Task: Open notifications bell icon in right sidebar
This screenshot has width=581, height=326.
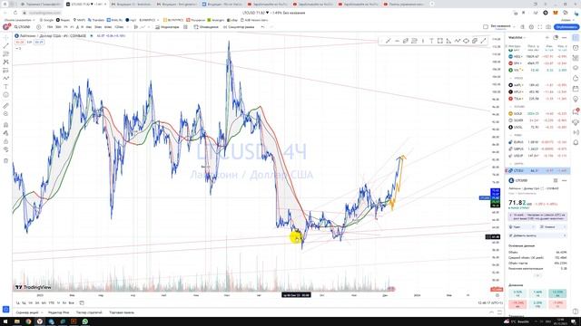Action: click(576, 142)
